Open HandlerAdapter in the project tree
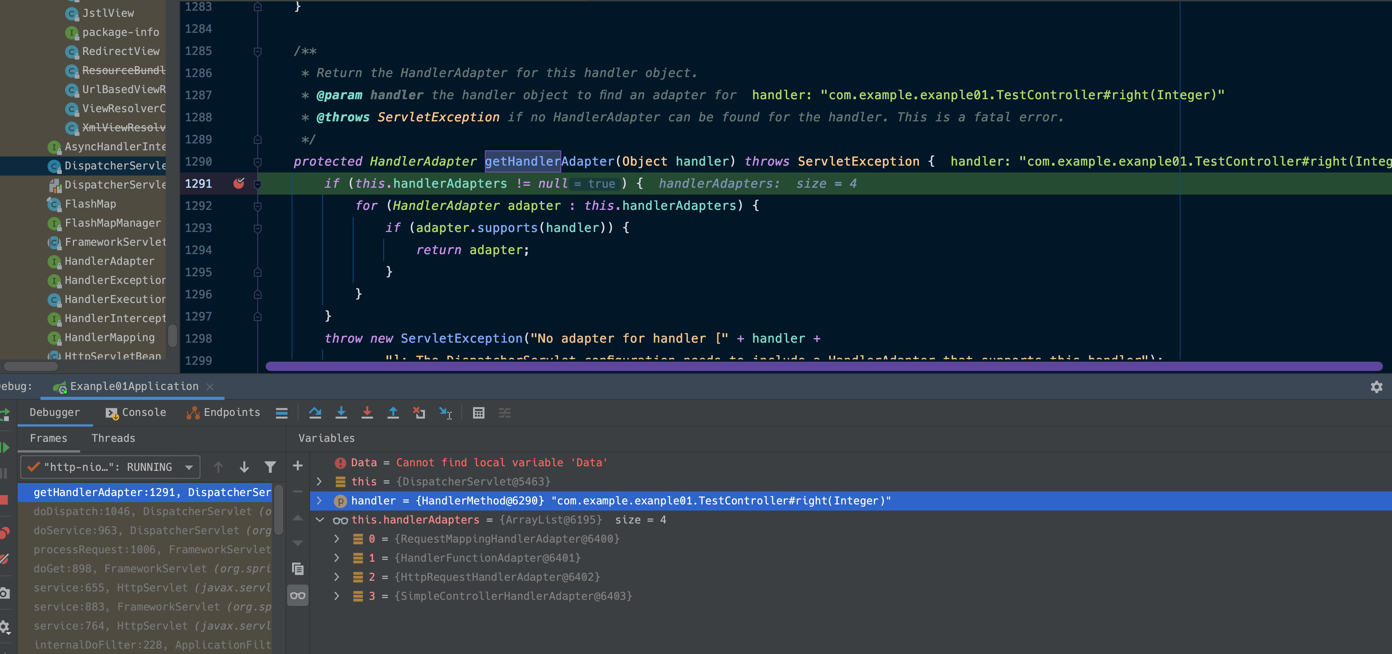Viewport: 1392px width, 654px height. tap(109, 261)
